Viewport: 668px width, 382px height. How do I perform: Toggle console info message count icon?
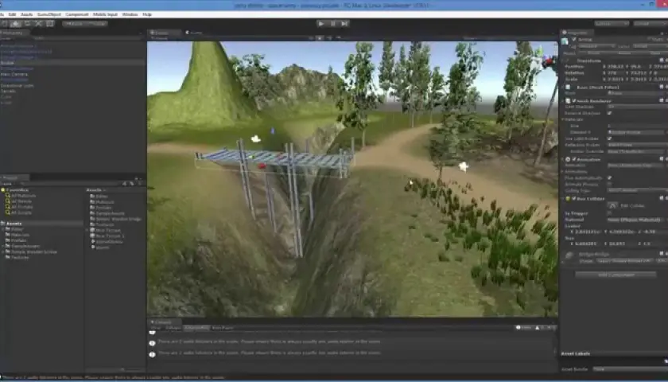tap(523, 327)
